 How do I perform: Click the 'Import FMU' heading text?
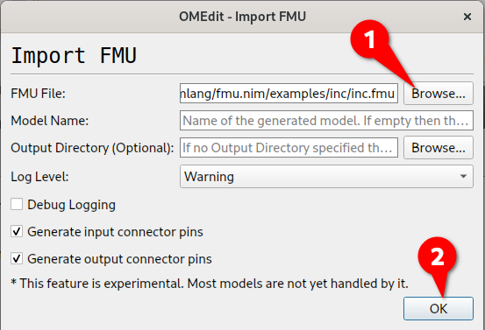tap(74, 55)
